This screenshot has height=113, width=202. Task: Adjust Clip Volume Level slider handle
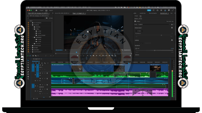coord(155,50)
